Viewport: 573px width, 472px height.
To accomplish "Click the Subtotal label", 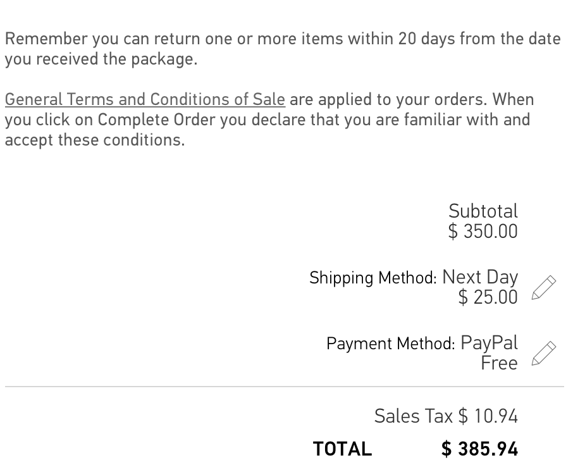I will 483,211.
